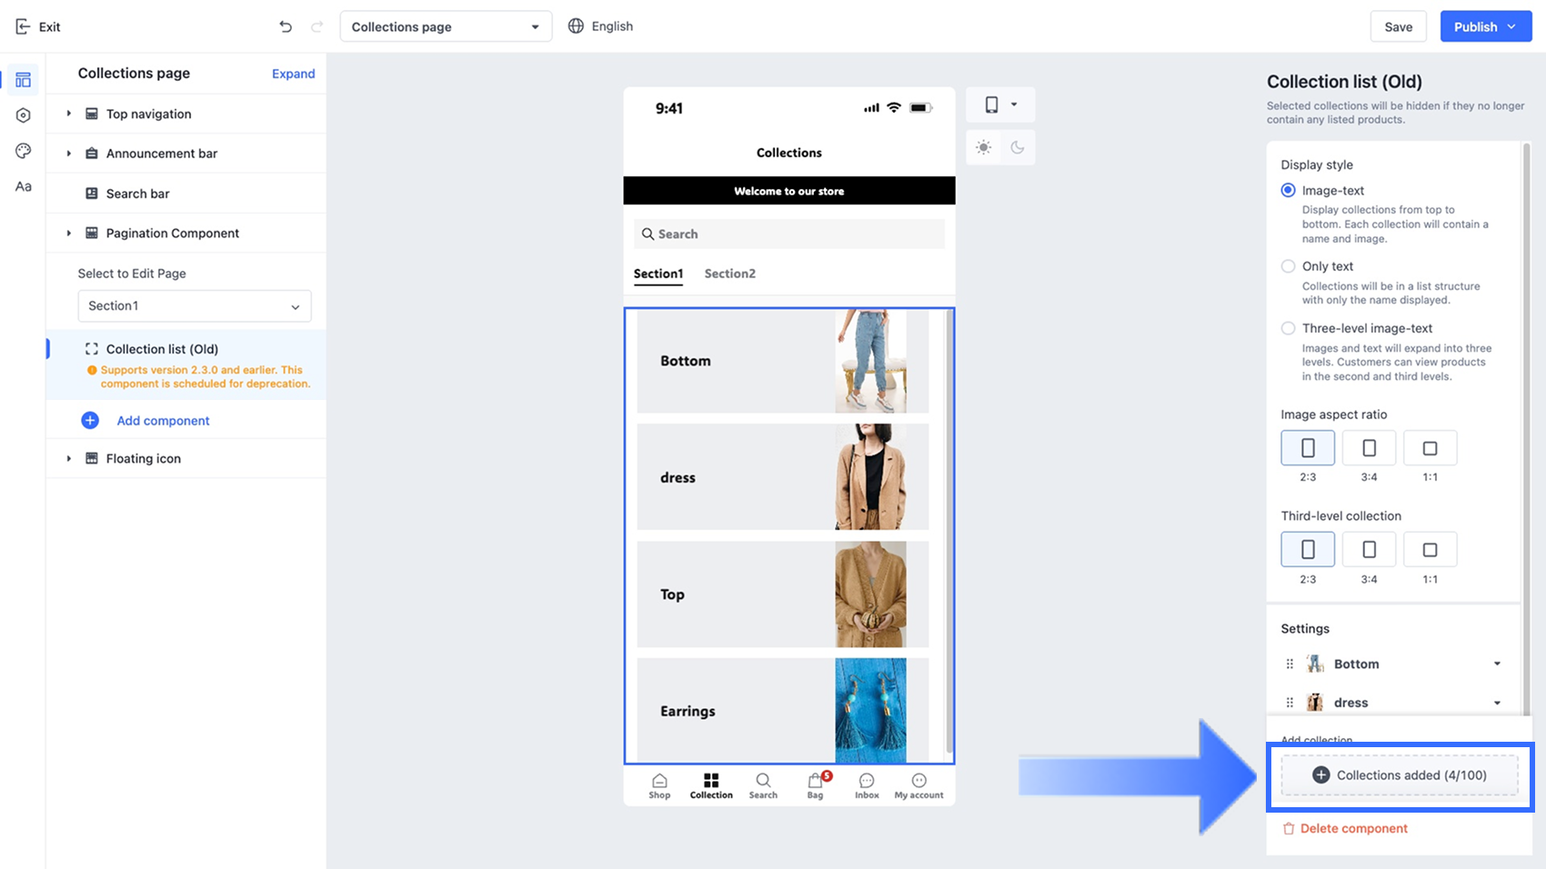Click Add component link
Viewport: 1546px width, 869px height.
coord(163,420)
